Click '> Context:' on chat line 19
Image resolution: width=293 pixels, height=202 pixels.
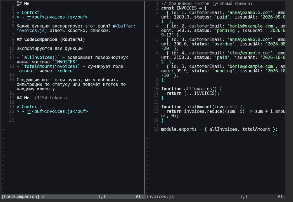[29, 107]
